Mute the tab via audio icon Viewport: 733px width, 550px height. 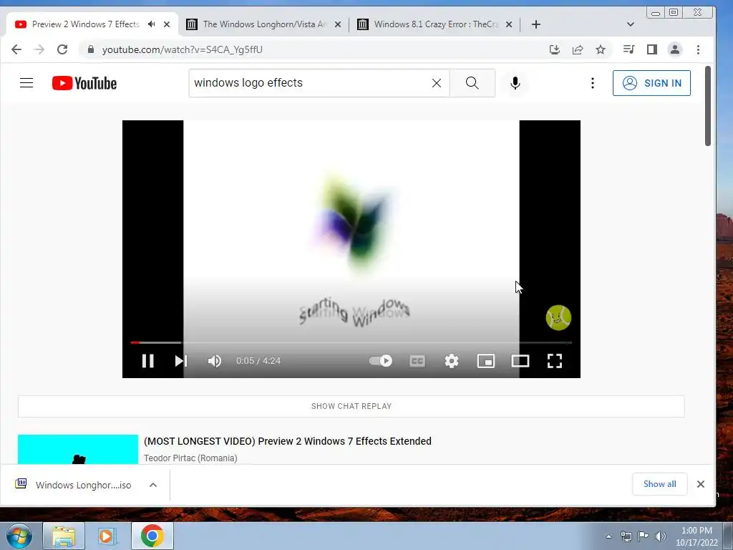coord(152,24)
